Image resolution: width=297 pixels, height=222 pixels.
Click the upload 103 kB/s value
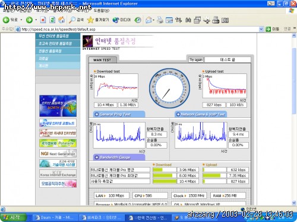[x=236, y=105]
